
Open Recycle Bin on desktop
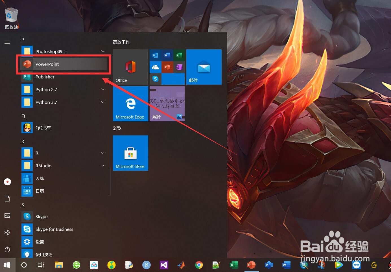pyautogui.click(x=12, y=18)
